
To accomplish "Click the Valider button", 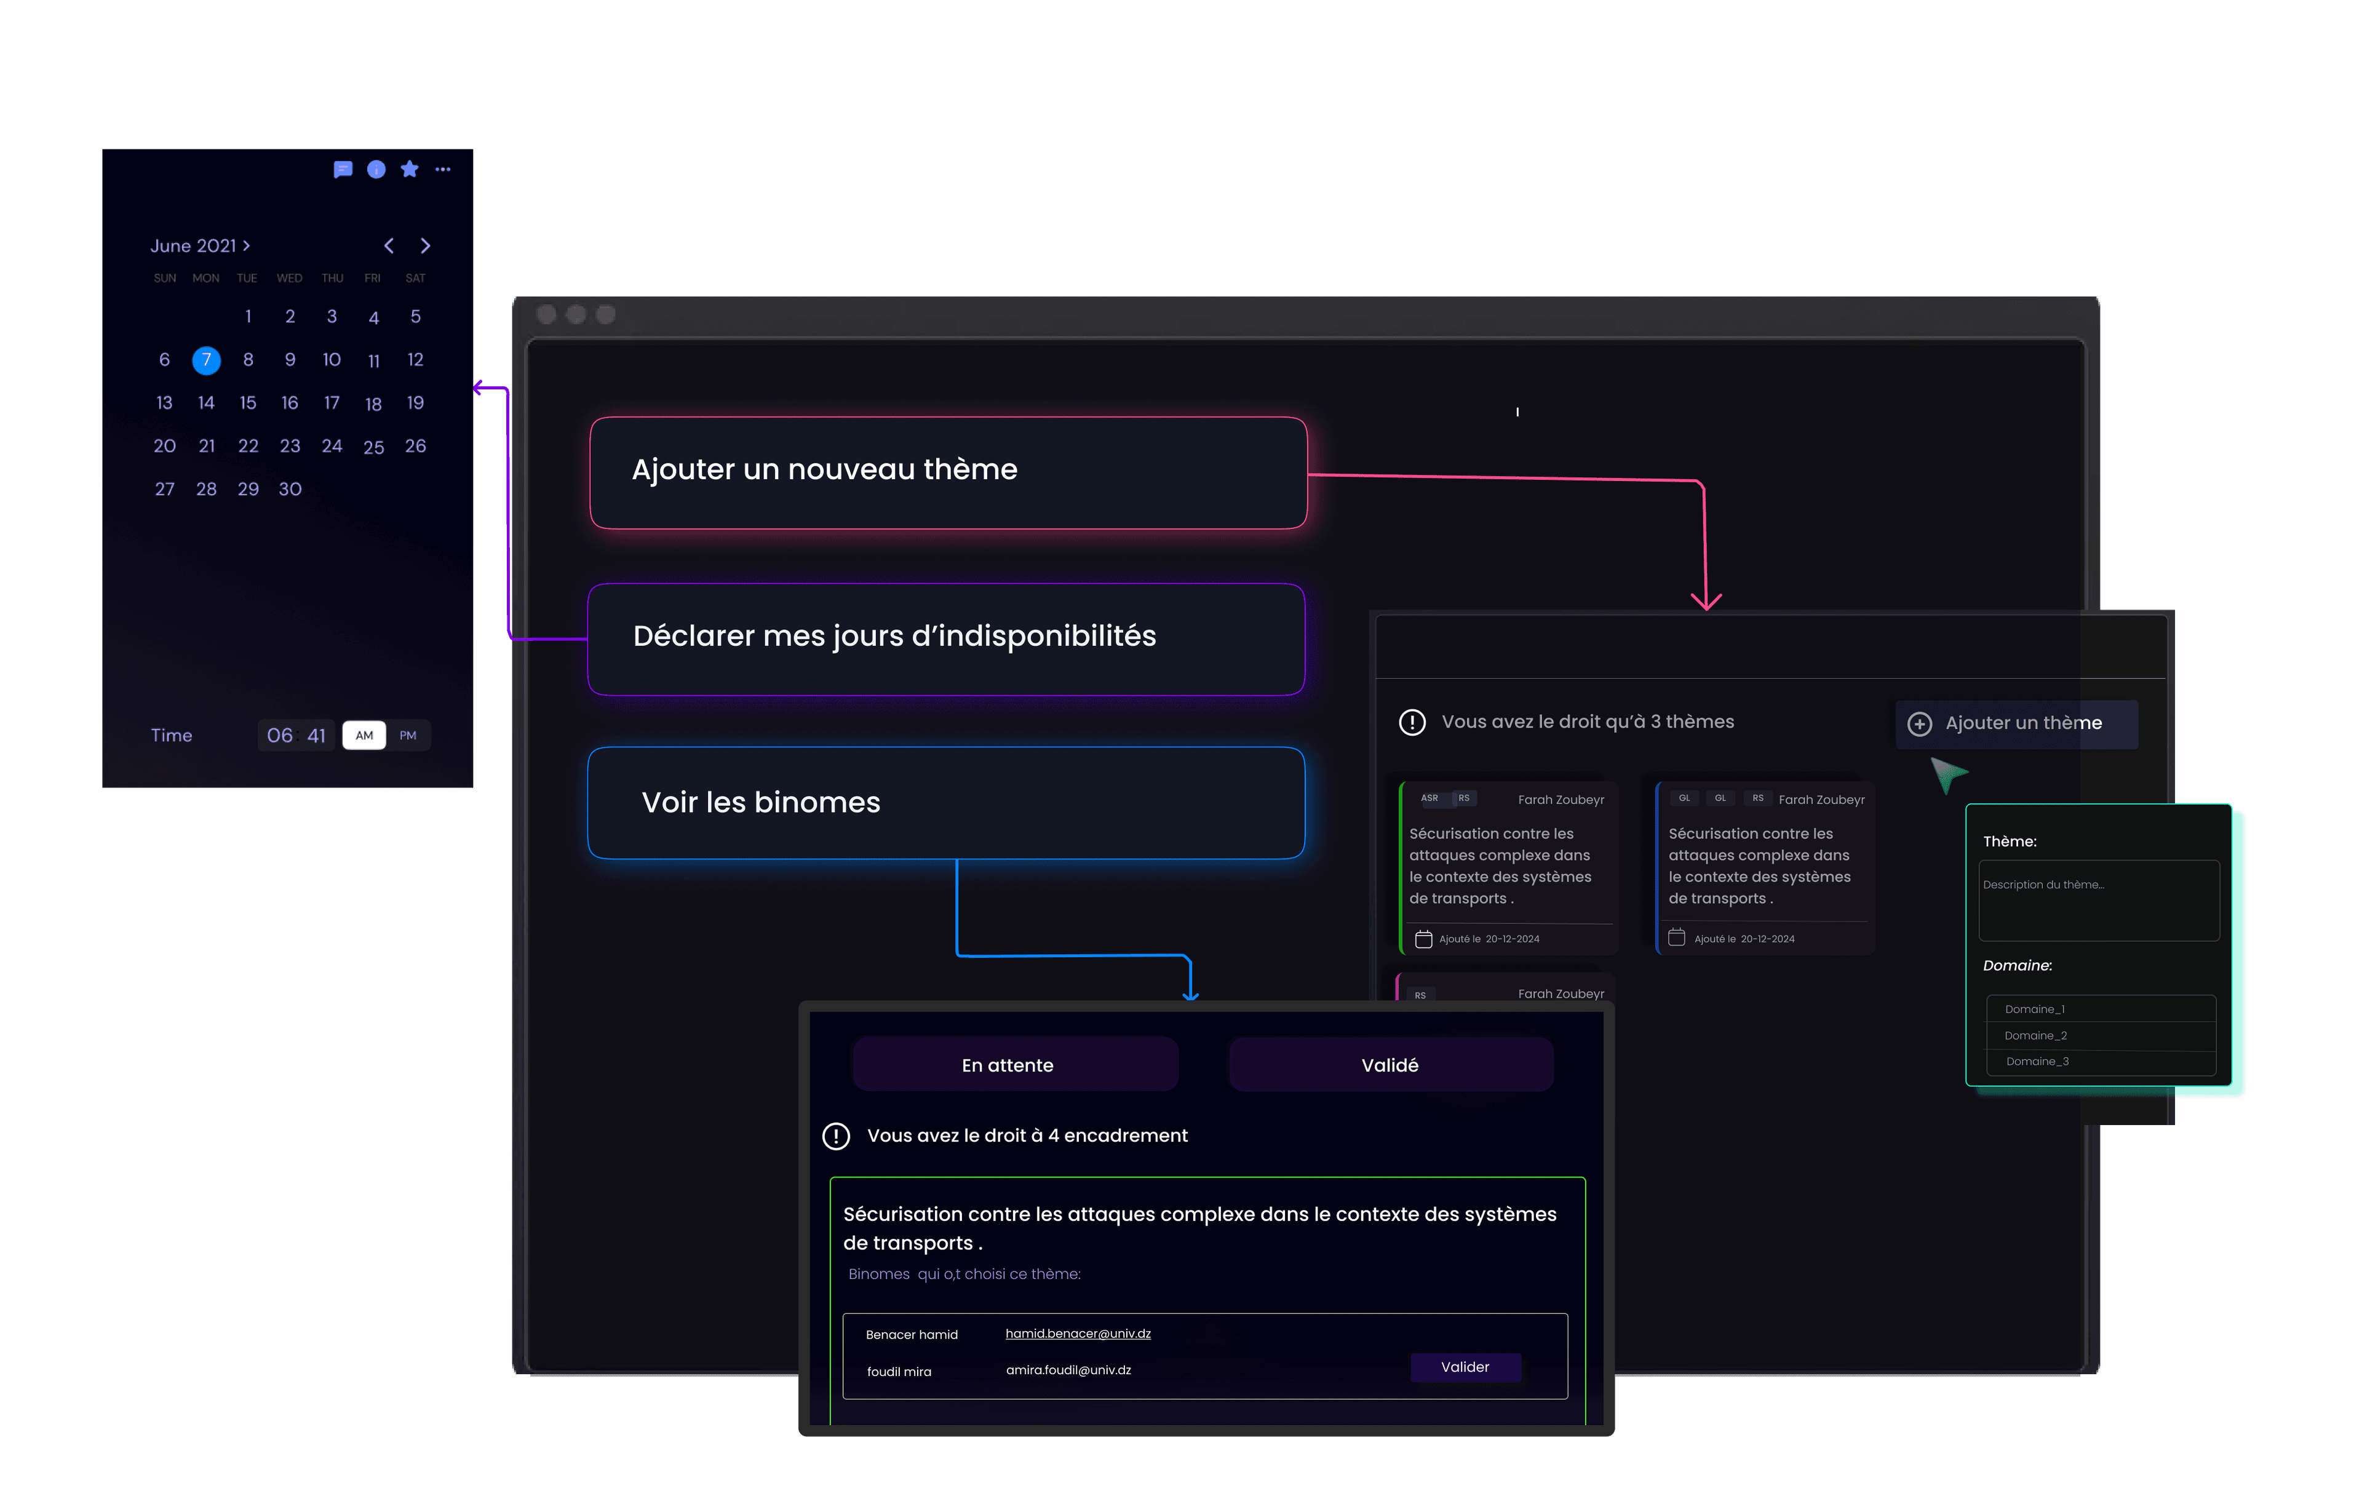I will (1465, 1367).
